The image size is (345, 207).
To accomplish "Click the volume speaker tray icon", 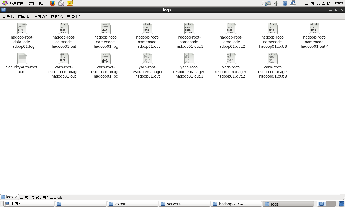I will coord(276,3).
